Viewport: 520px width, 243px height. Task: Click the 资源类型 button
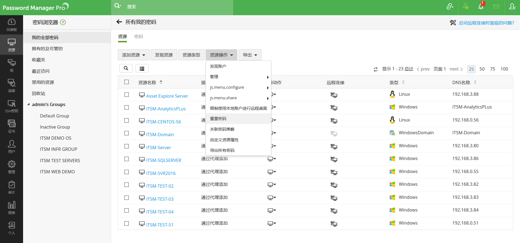(191, 55)
